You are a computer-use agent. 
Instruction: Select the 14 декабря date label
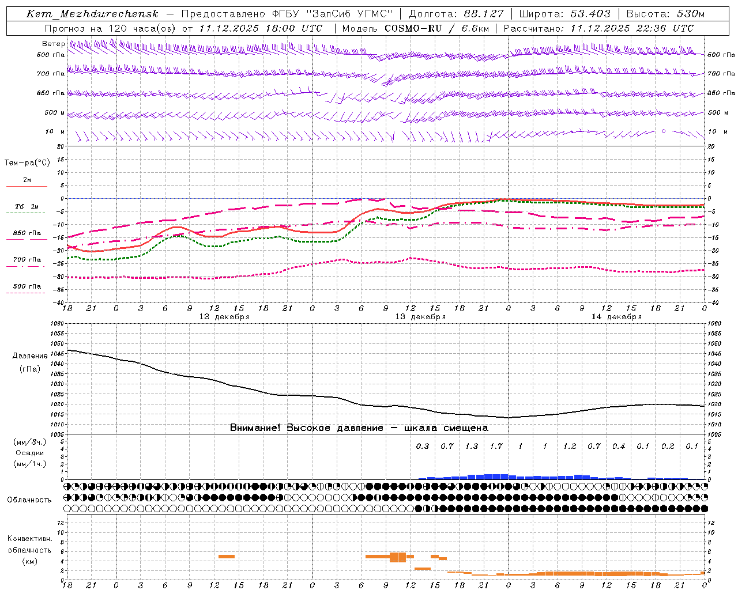616,317
